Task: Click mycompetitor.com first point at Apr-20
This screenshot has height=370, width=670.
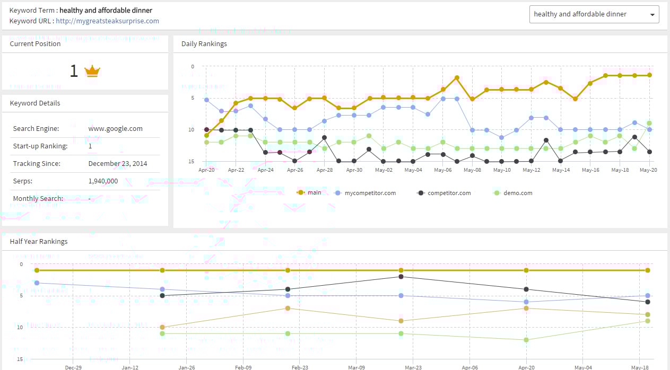Action: tap(206, 100)
